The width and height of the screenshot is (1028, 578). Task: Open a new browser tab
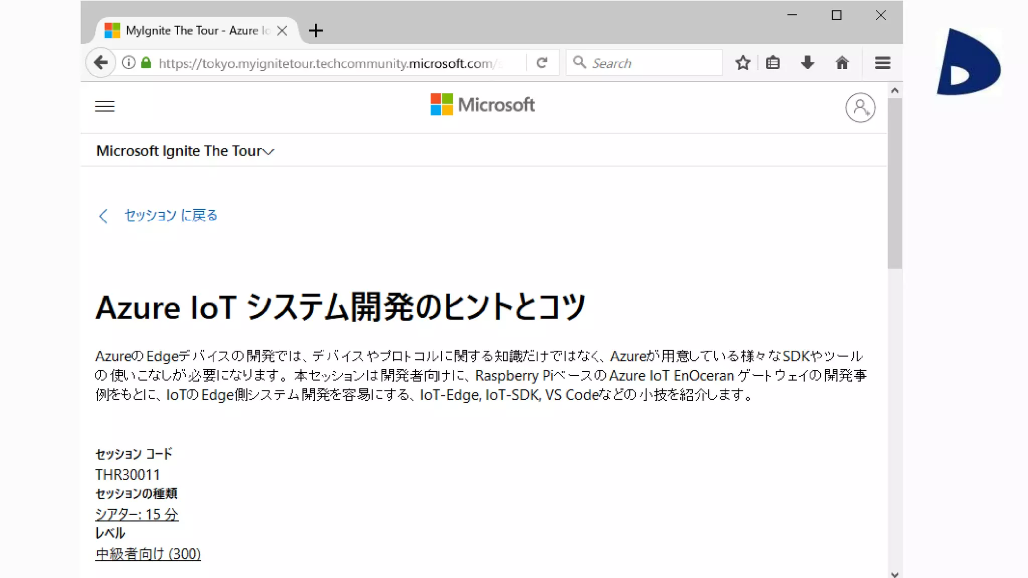coord(316,31)
